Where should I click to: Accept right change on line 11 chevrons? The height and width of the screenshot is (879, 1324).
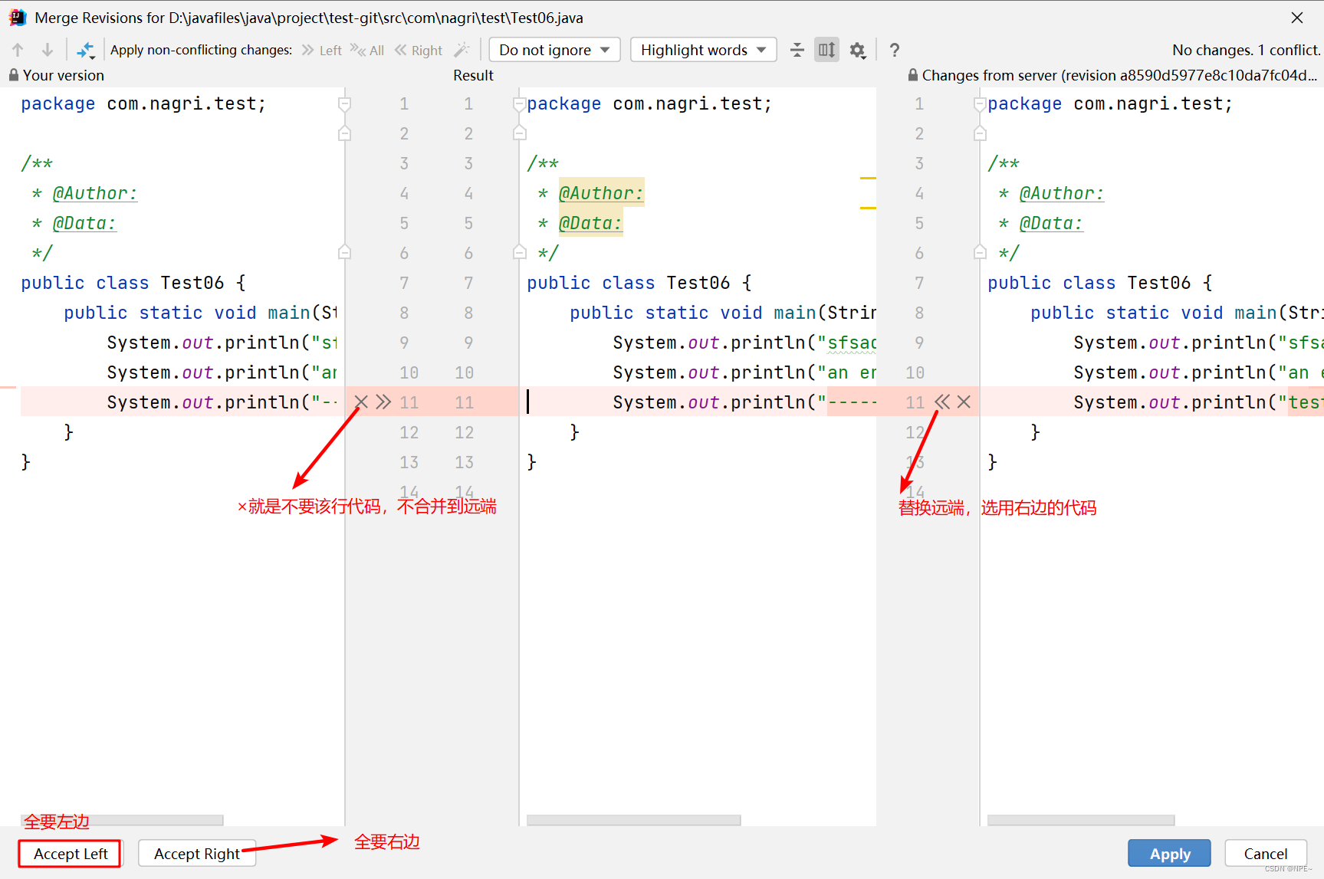942,402
